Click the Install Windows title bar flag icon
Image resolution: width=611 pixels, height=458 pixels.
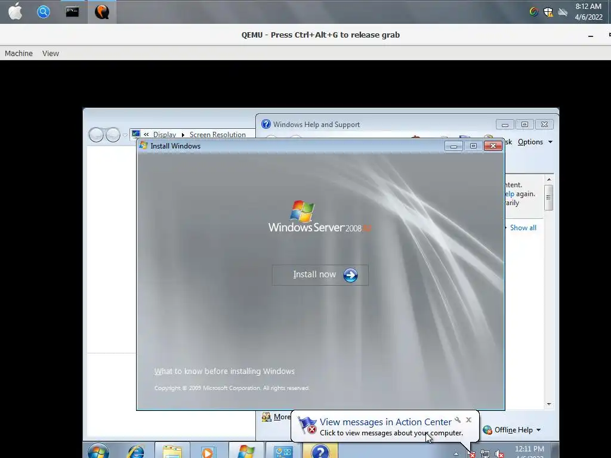143,146
